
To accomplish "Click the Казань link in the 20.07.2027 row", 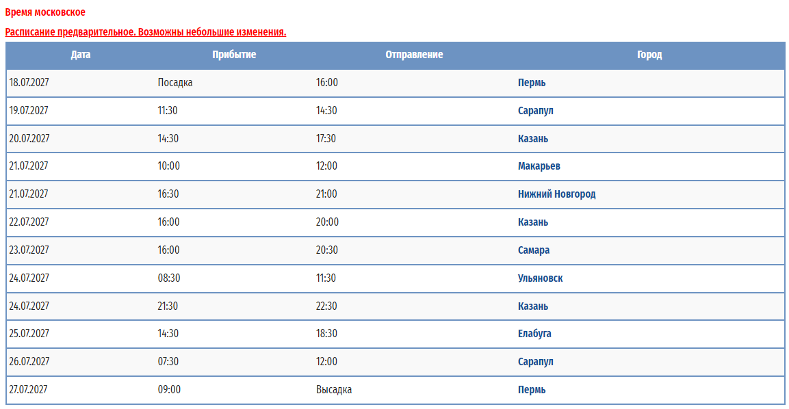I will (533, 138).
